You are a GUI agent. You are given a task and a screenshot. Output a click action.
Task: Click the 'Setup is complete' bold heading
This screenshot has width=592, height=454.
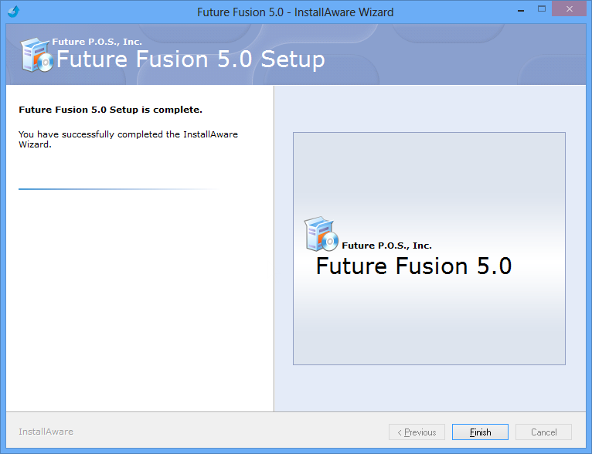point(111,110)
